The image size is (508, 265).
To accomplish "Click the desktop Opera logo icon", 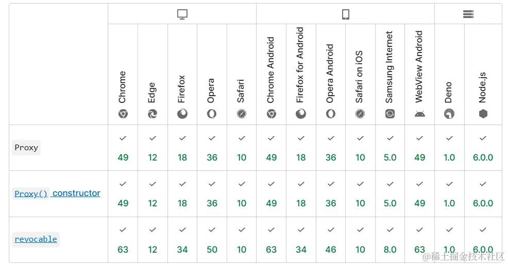I will [212, 114].
